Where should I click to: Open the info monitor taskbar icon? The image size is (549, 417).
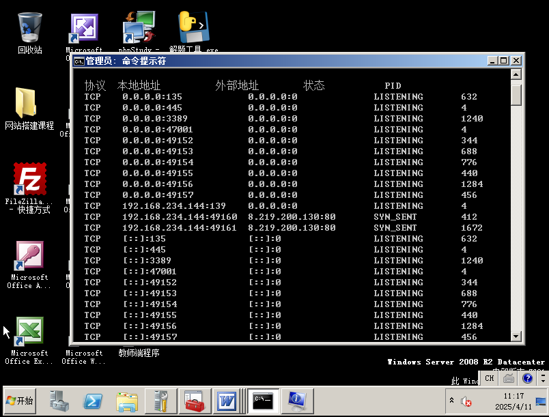[297, 401]
